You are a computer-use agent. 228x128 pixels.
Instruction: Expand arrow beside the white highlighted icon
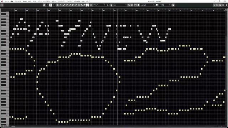54,5
